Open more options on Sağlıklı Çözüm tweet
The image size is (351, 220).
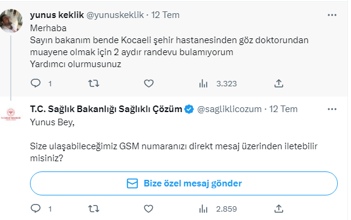click(332, 109)
